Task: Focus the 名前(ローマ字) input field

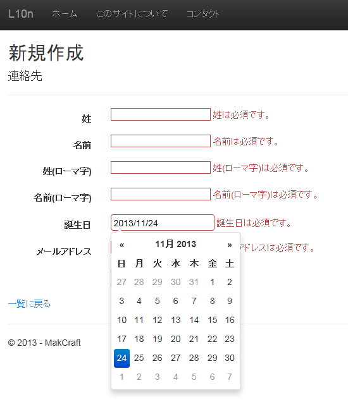Action: (161, 194)
